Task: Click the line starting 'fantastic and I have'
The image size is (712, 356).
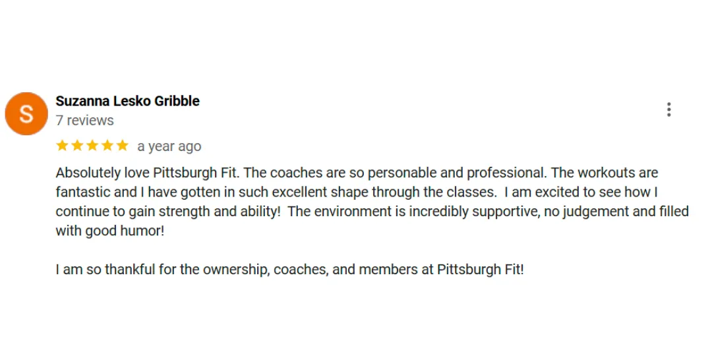Action: click(x=357, y=193)
